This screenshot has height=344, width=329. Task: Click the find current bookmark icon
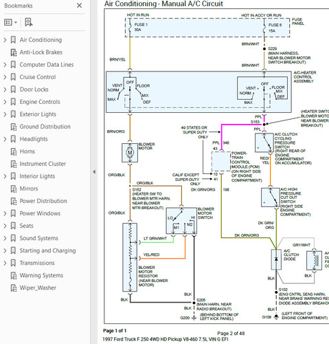(29, 22)
